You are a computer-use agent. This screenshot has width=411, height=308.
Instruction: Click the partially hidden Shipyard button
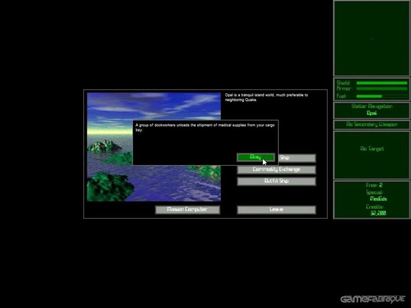tap(297, 158)
